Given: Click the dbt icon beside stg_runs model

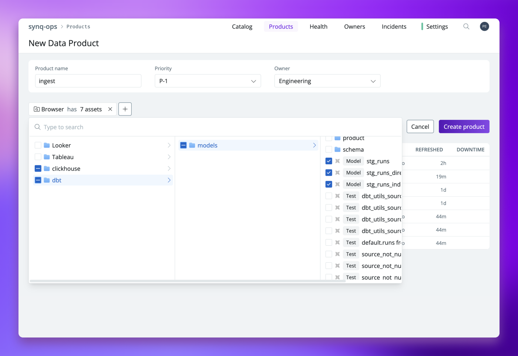Looking at the screenshot, I should [x=337, y=161].
